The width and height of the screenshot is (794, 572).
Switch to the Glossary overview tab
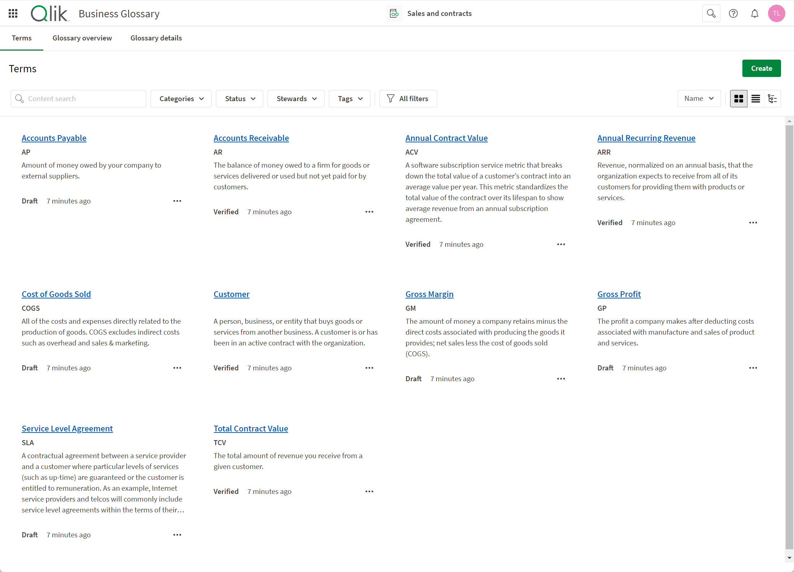coord(82,38)
